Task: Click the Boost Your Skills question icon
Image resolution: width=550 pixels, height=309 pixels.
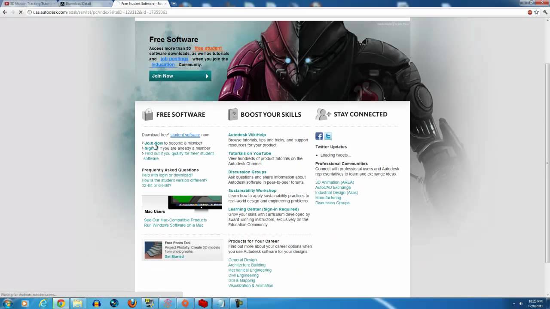Action: click(x=233, y=114)
